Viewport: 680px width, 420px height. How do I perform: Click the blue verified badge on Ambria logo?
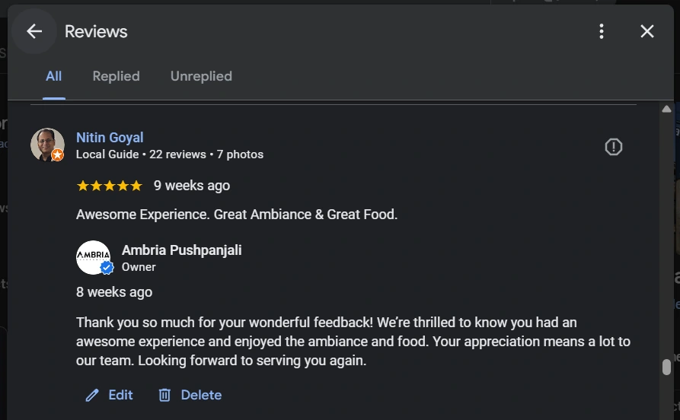coord(107,268)
